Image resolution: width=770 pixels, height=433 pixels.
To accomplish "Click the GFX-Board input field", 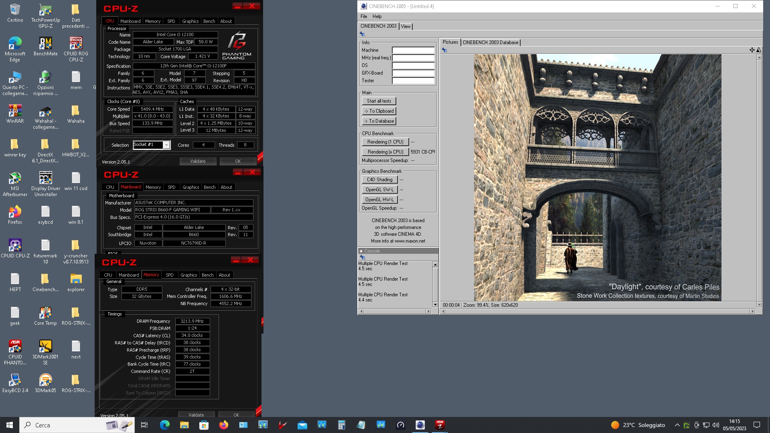I will [413, 73].
